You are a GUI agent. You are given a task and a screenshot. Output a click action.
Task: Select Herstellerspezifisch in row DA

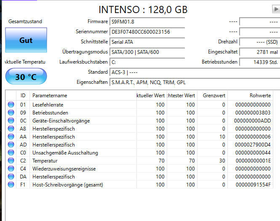click(x=53, y=177)
